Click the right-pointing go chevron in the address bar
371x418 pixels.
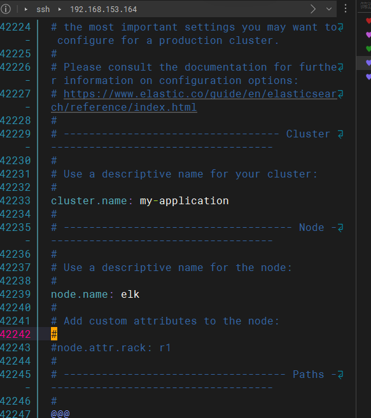(x=313, y=9)
